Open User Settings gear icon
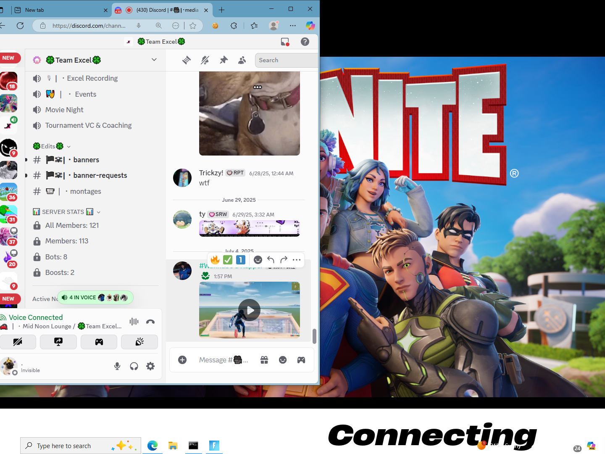Image resolution: width=605 pixels, height=454 pixels. click(x=150, y=366)
